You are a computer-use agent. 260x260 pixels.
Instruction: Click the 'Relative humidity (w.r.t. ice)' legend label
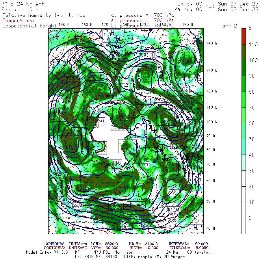[x=45, y=15]
